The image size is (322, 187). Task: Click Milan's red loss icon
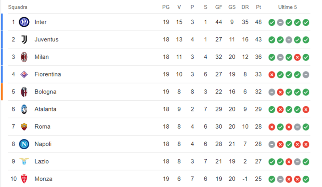tap(297, 57)
